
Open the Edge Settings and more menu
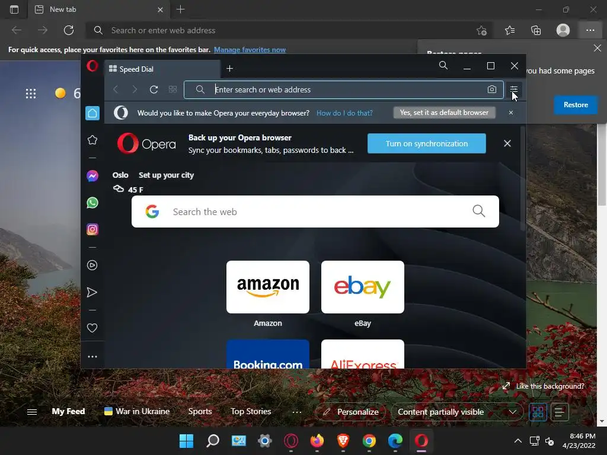[x=590, y=30]
